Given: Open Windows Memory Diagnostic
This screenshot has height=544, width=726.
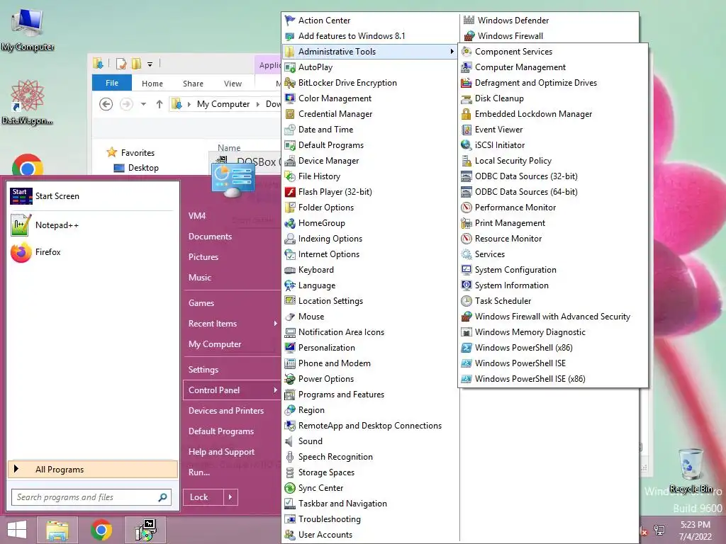Looking at the screenshot, I should coord(530,332).
